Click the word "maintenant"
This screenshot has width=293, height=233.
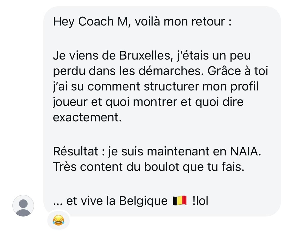178,151
